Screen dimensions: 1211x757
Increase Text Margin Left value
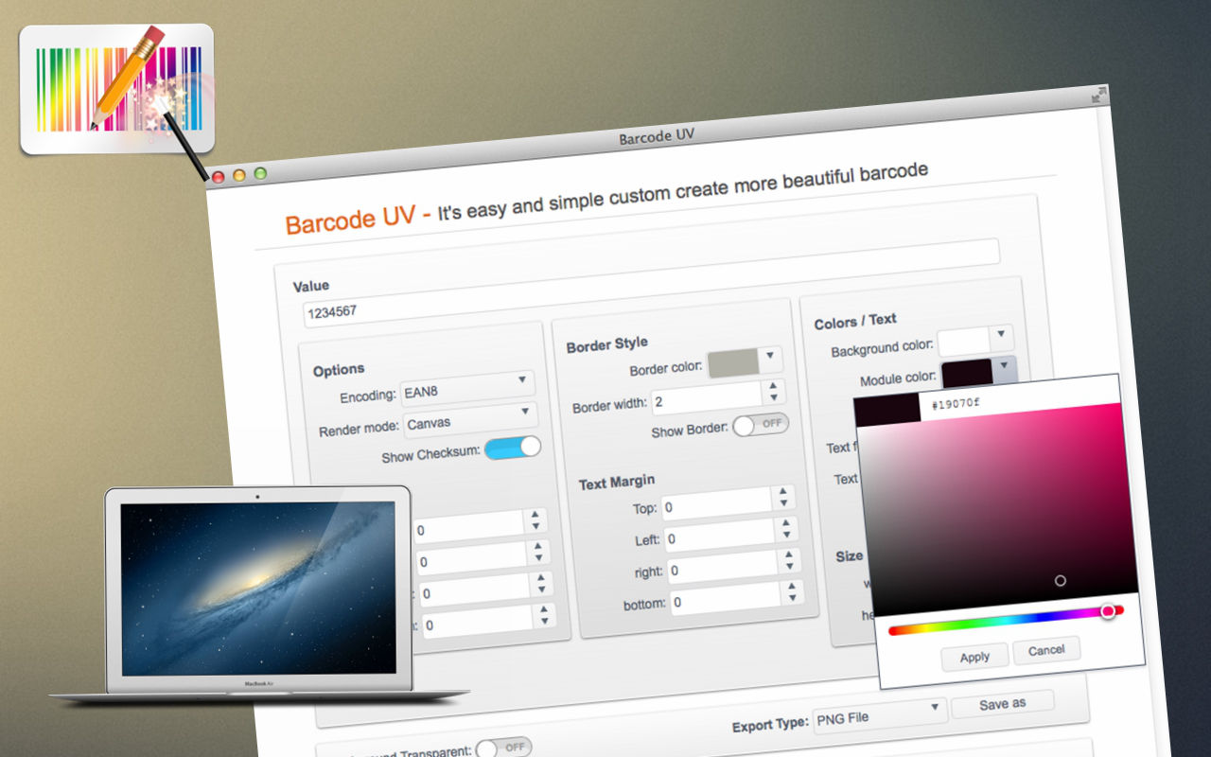tap(787, 525)
